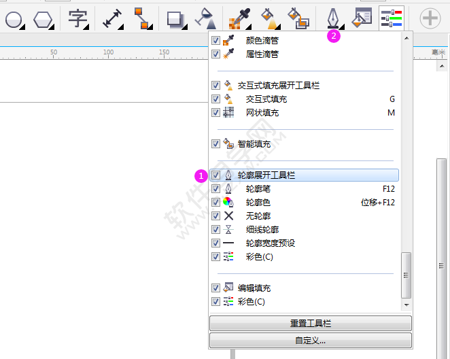Viewport: 450px width, 359px height.
Task: Expand the Ellipse tool flyout arrow
Action: 22,27
